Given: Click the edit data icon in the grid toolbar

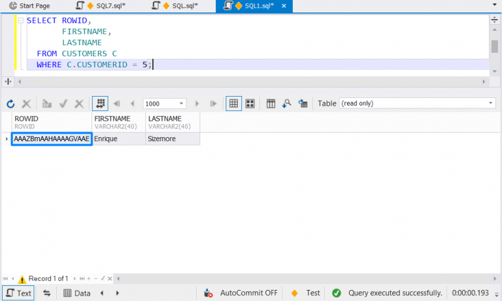Looking at the screenshot, I should coord(47,104).
